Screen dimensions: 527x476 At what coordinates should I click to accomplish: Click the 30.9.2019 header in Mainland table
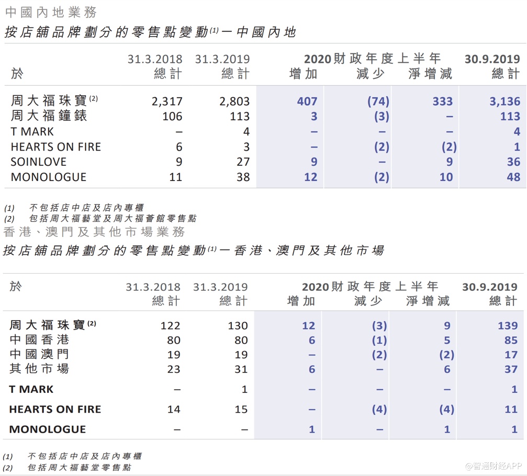click(x=492, y=59)
